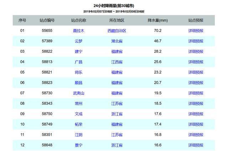228x151 pixels.
Task: Open 详细预报 for station 景宁
Action: [196, 145]
